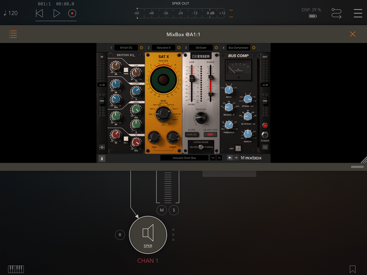Screen dimensions: 367x275
Task: Check the DSP battery status icon
Action: 313,16
